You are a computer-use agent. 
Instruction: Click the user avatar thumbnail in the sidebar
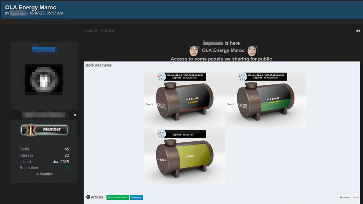click(x=44, y=79)
